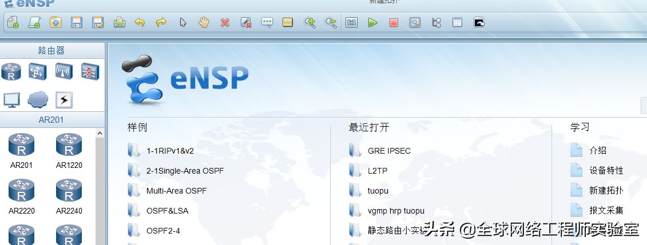
Task: Click the red X delete icon
Action: pos(225,22)
